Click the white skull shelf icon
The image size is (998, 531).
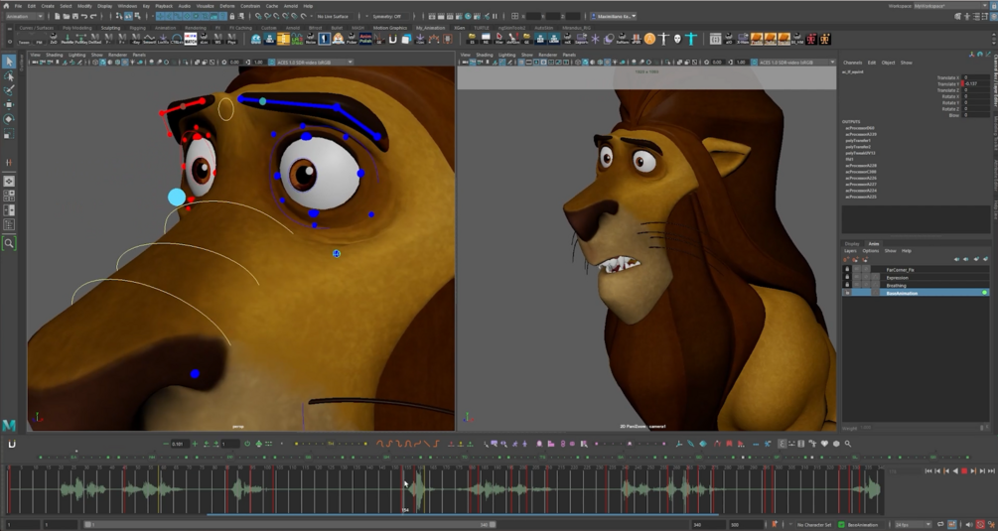pos(677,40)
